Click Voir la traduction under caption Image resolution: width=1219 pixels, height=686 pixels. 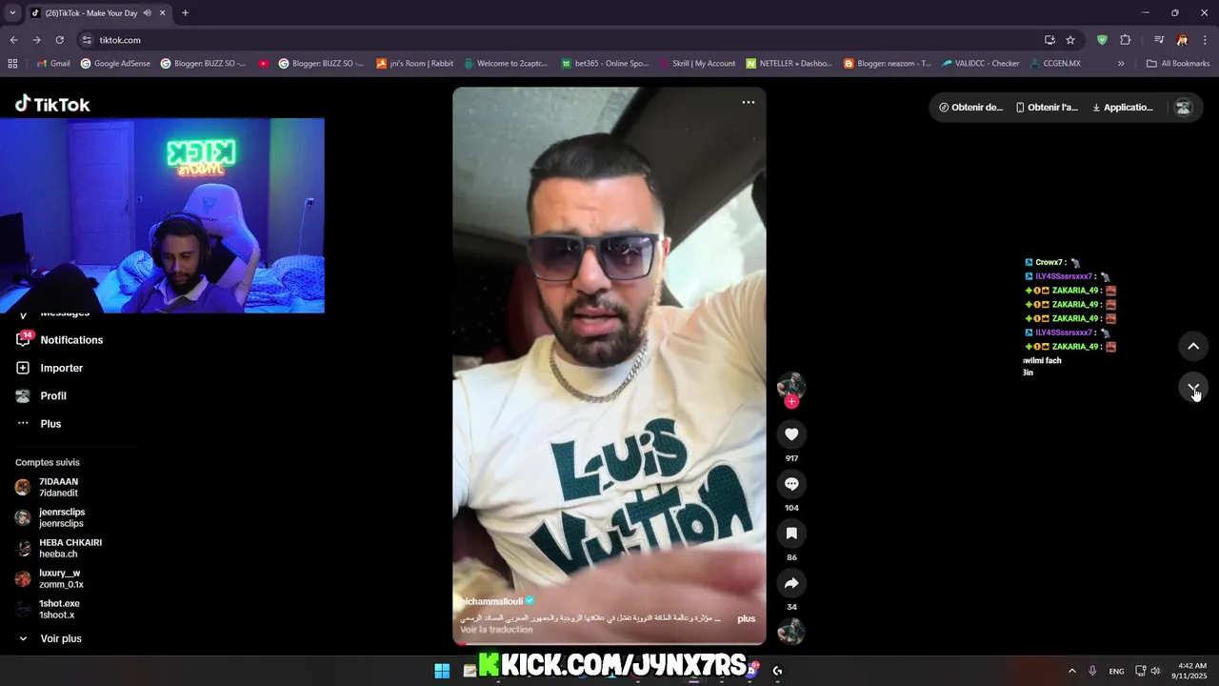click(496, 630)
